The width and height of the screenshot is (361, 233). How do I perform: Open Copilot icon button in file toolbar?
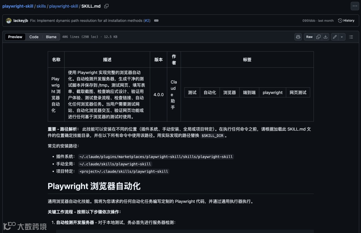point(298,37)
